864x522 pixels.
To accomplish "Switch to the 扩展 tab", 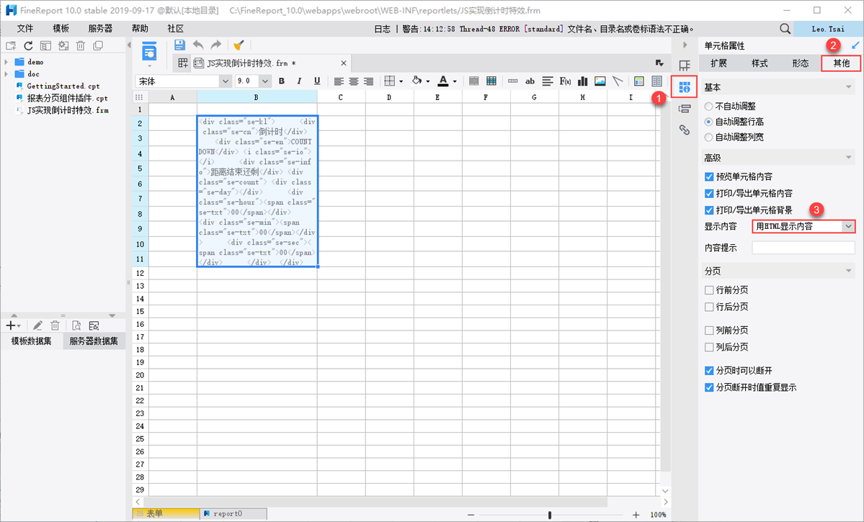I will pos(718,63).
